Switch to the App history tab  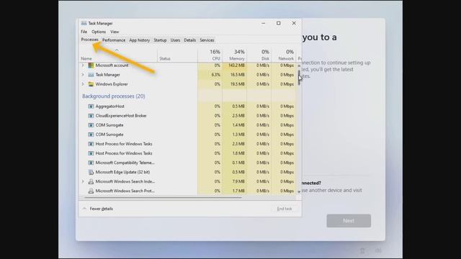139,40
